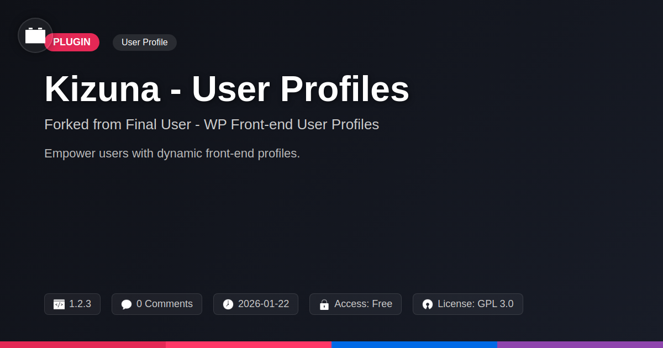Click the red PLUGIN badge
This screenshot has height=348, width=663.
tap(72, 43)
